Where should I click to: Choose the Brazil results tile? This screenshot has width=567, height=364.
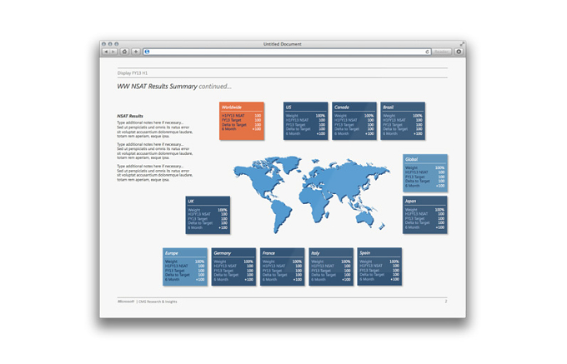click(403, 121)
